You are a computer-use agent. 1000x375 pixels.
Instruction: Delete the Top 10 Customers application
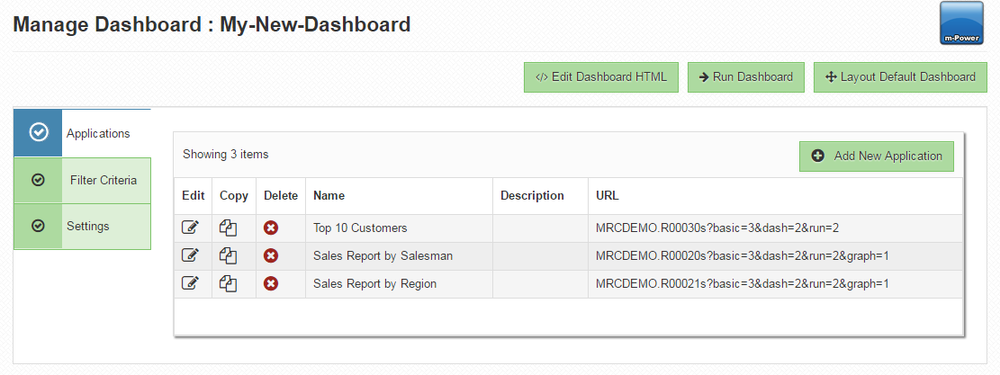pos(271,228)
